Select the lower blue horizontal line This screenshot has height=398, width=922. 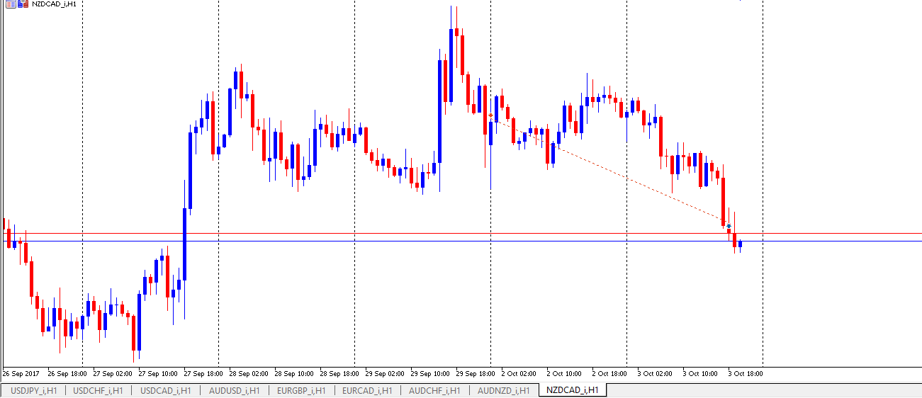click(x=461, y=241)
